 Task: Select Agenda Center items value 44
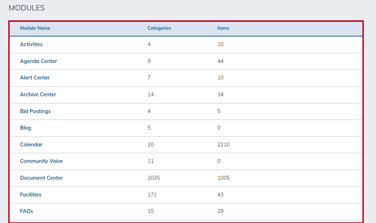coord(220,61)
